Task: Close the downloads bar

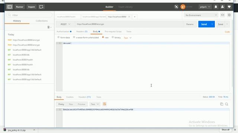Action: point(235,130)
